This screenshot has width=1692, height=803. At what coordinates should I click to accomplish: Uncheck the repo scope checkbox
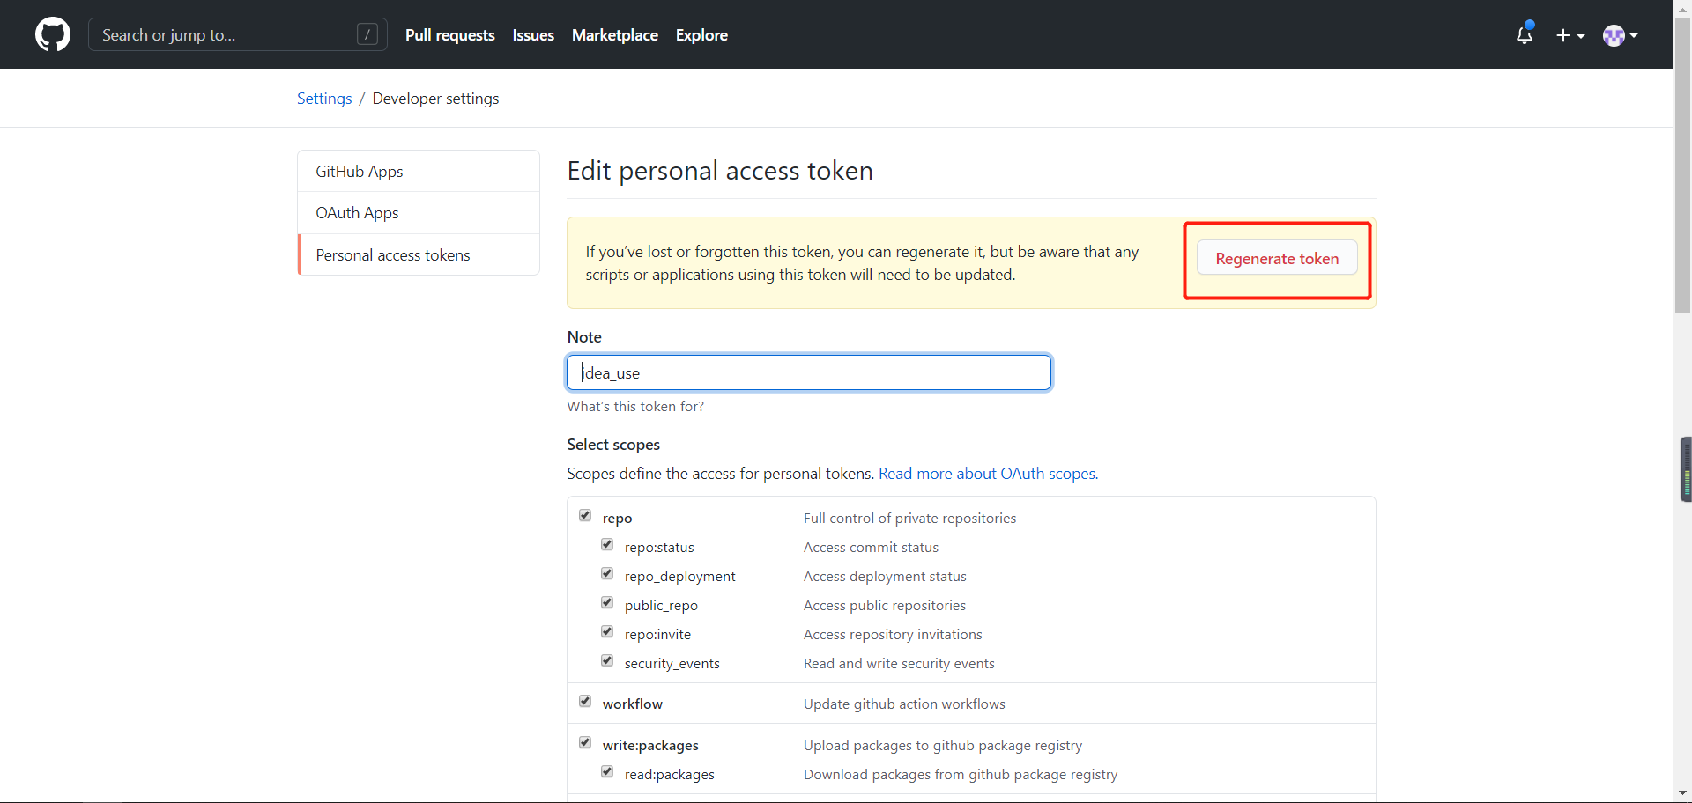pos(585,515)
